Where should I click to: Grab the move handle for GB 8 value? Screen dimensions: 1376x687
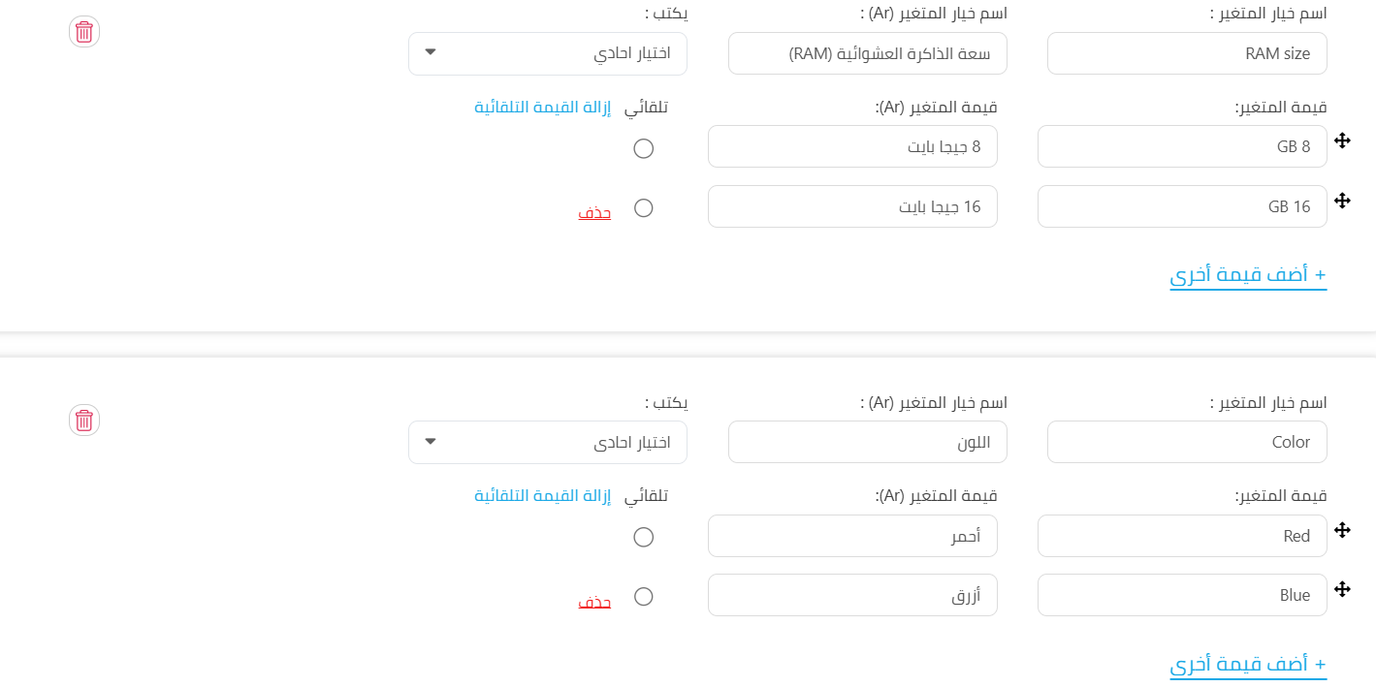tap(1342, 141)
